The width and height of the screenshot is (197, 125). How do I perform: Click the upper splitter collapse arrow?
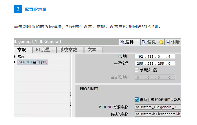pos(71,95)
